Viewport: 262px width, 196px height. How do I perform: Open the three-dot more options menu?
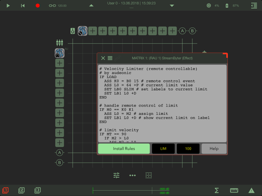coord(132,176)
